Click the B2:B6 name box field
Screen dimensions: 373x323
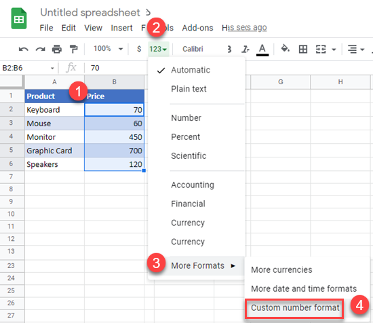[x=28, y=68]
